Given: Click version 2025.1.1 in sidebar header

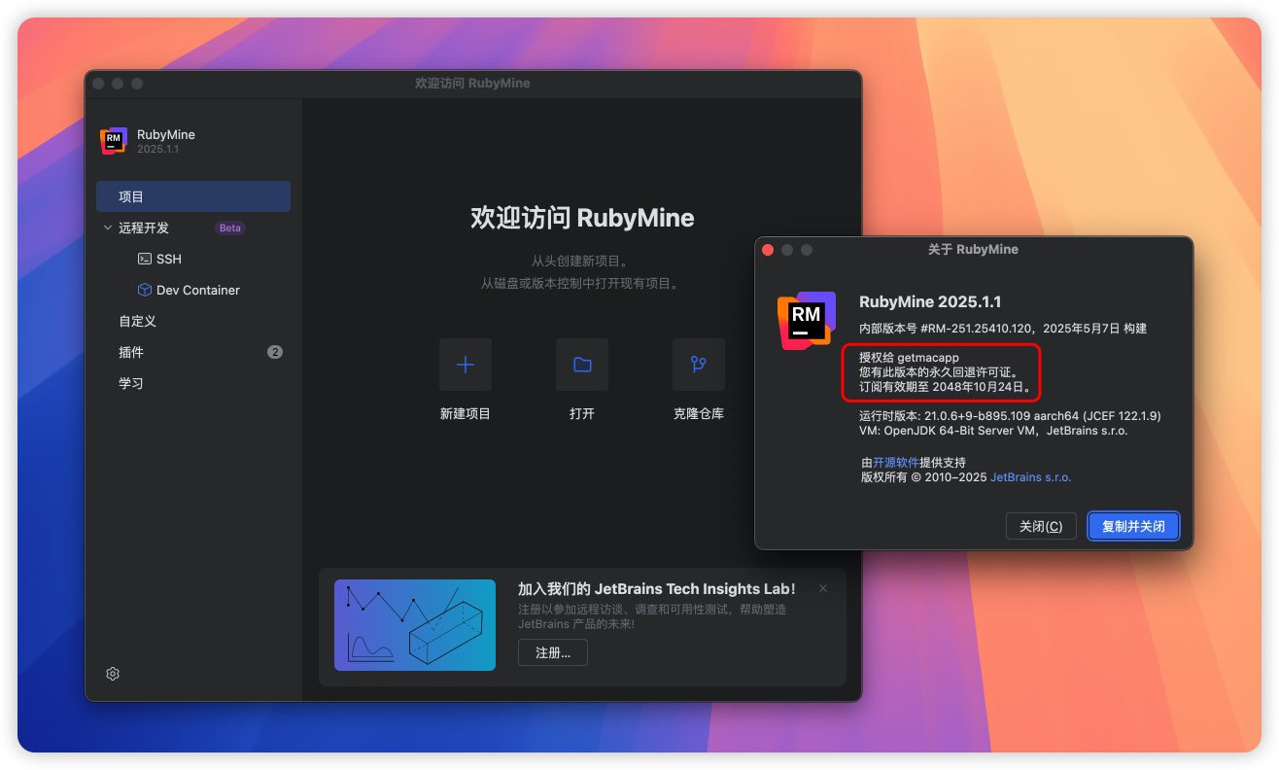Looking at the screenshot, I should point(157,150).
